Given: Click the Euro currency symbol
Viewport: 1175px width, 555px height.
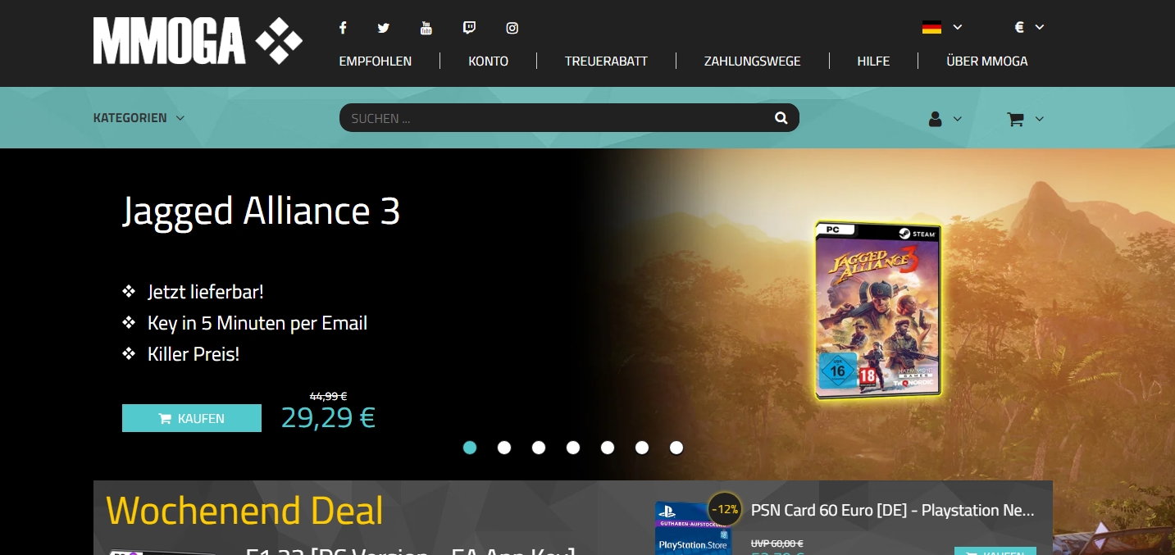Looking at the screenshot, I should coord(1019,27).
